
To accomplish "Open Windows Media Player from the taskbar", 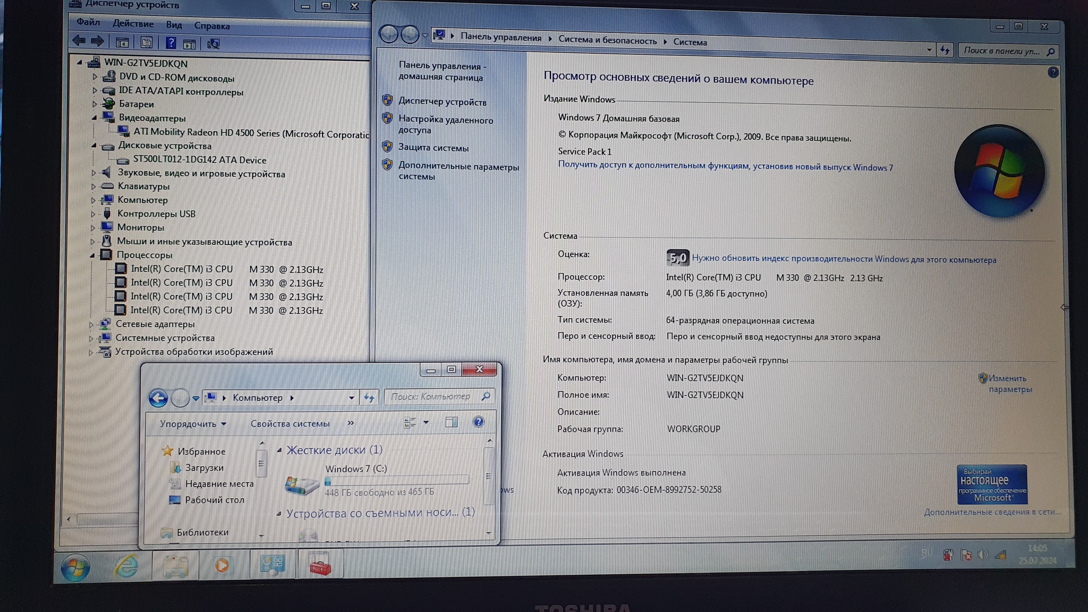I will pos(222,565).
